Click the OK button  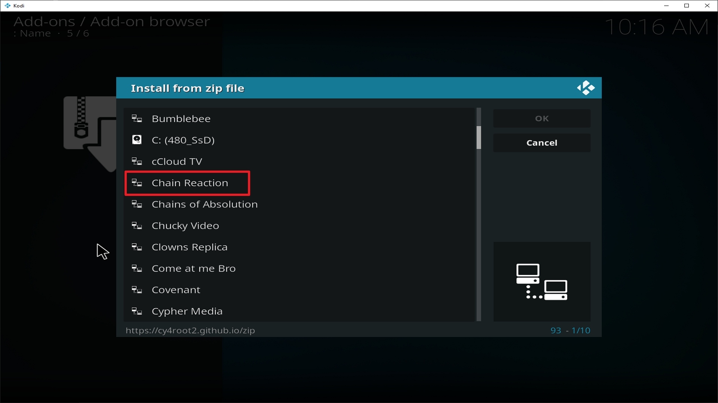(542, 119)
